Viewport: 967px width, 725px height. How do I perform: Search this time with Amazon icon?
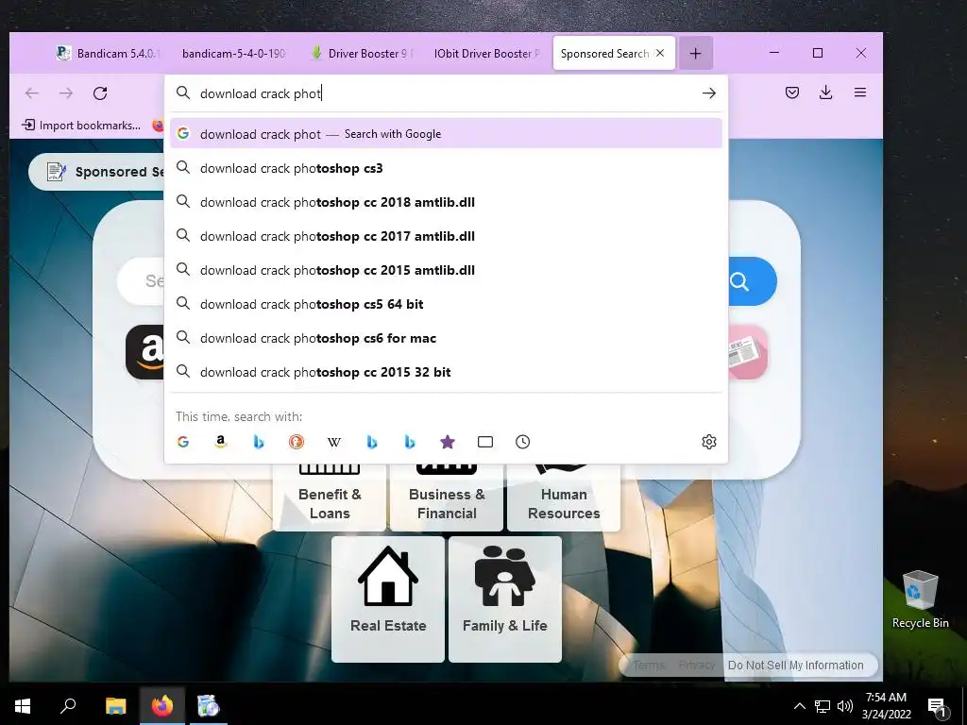tap(220, 442)
